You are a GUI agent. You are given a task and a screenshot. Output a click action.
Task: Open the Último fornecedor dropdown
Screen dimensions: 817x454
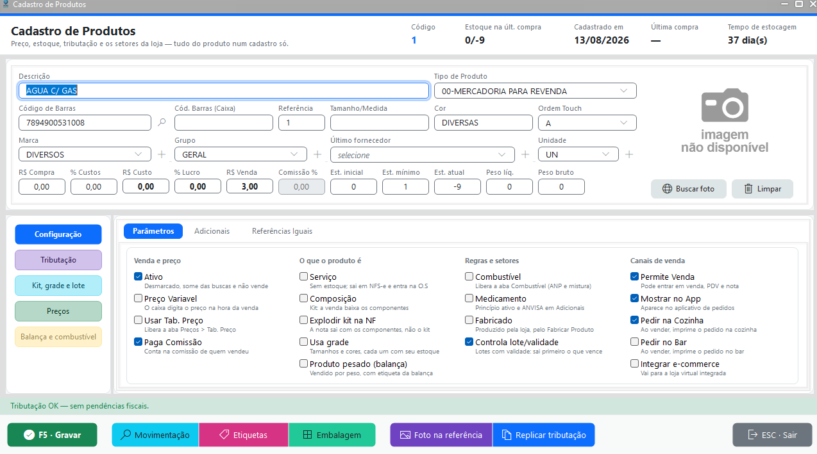click(x=423, y=155)
